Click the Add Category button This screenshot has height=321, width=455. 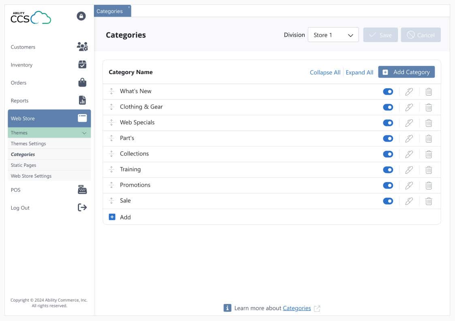[406, 72]
